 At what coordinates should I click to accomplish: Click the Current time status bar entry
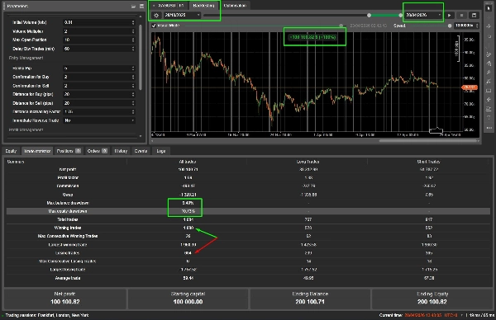click(418, 315)
